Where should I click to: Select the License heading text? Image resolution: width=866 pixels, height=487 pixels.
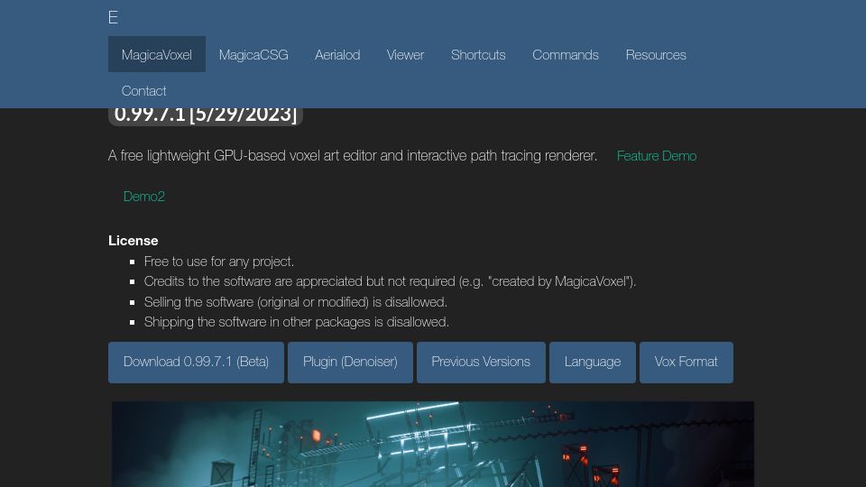(x=134, y=241)
